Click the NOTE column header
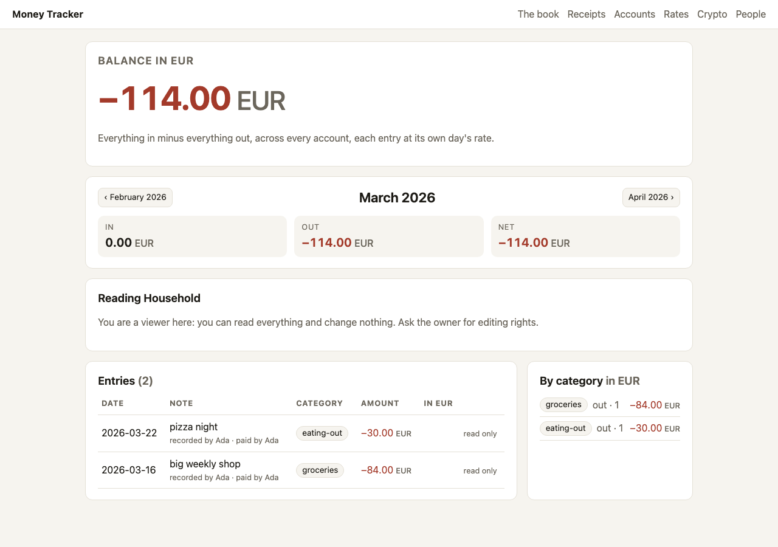The height and width of the screenshot is (547, 778). (181, 404)
